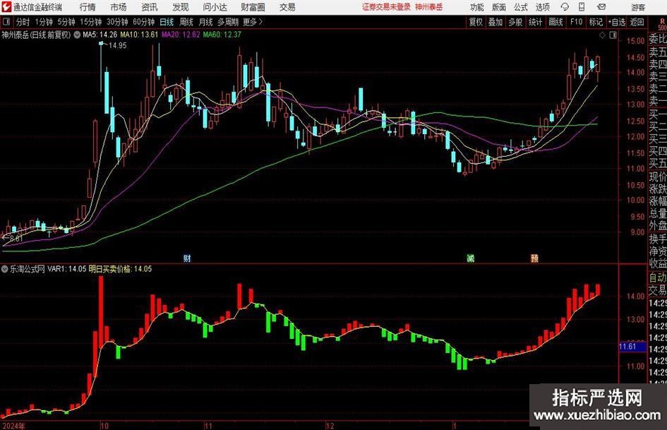Toggle the right side panel icon
667x430 pixels.
[613, 35]
